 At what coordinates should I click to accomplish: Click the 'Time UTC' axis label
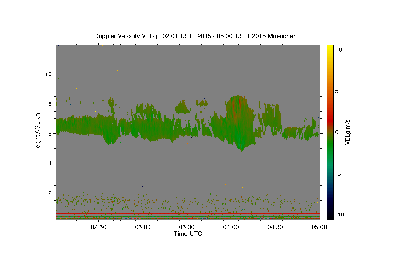188,234
